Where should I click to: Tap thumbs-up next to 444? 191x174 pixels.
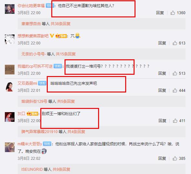coord(175,90)
